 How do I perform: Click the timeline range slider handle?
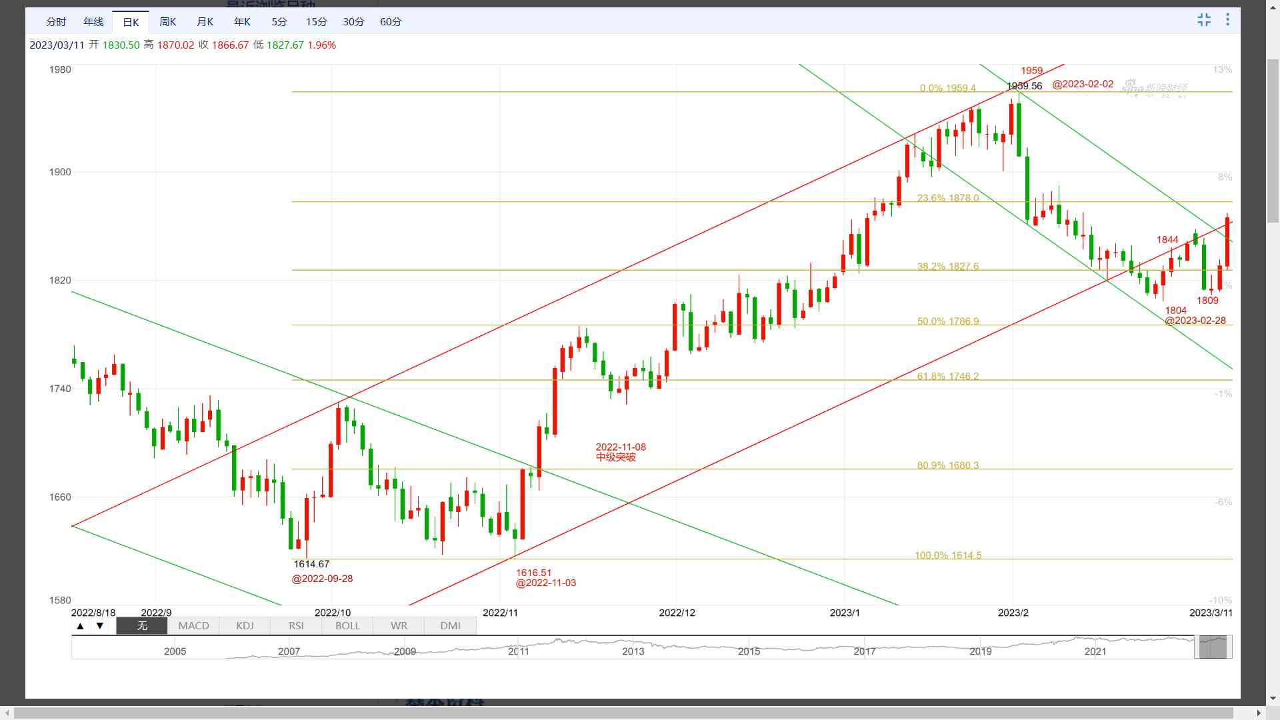click(1213, 647)
